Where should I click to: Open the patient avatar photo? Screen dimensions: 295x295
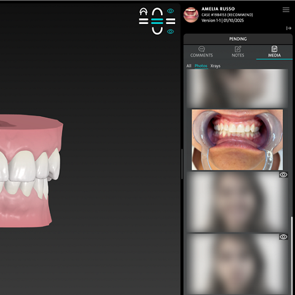[x=191, y=15]
